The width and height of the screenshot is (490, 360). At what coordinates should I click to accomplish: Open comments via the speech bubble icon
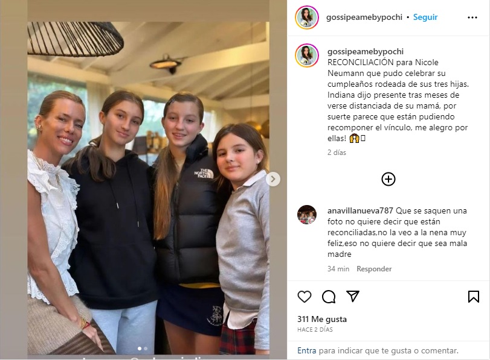(x=329, y=296)
